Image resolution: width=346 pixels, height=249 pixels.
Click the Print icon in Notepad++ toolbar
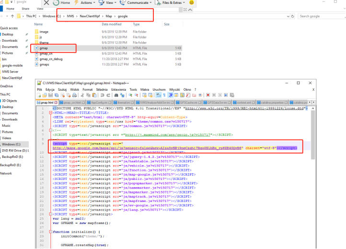tap(75, 95)
